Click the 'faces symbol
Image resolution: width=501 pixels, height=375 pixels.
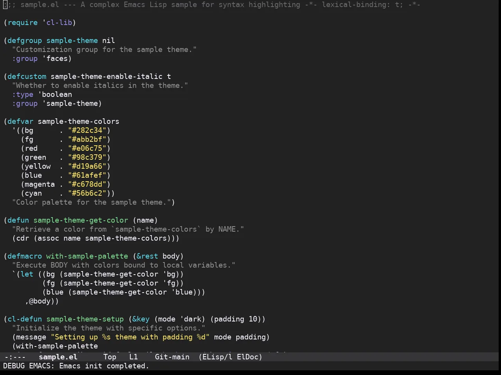55,59
